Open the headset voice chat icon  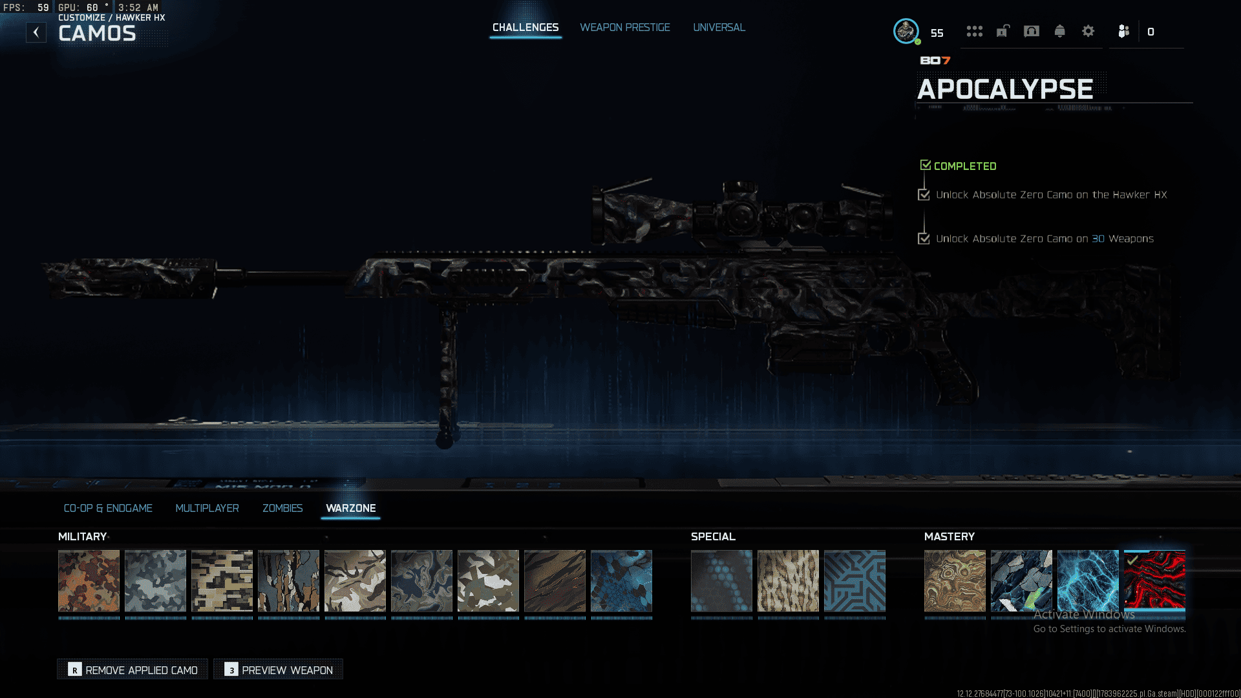pyautogui.click(x=1032, y=31)
